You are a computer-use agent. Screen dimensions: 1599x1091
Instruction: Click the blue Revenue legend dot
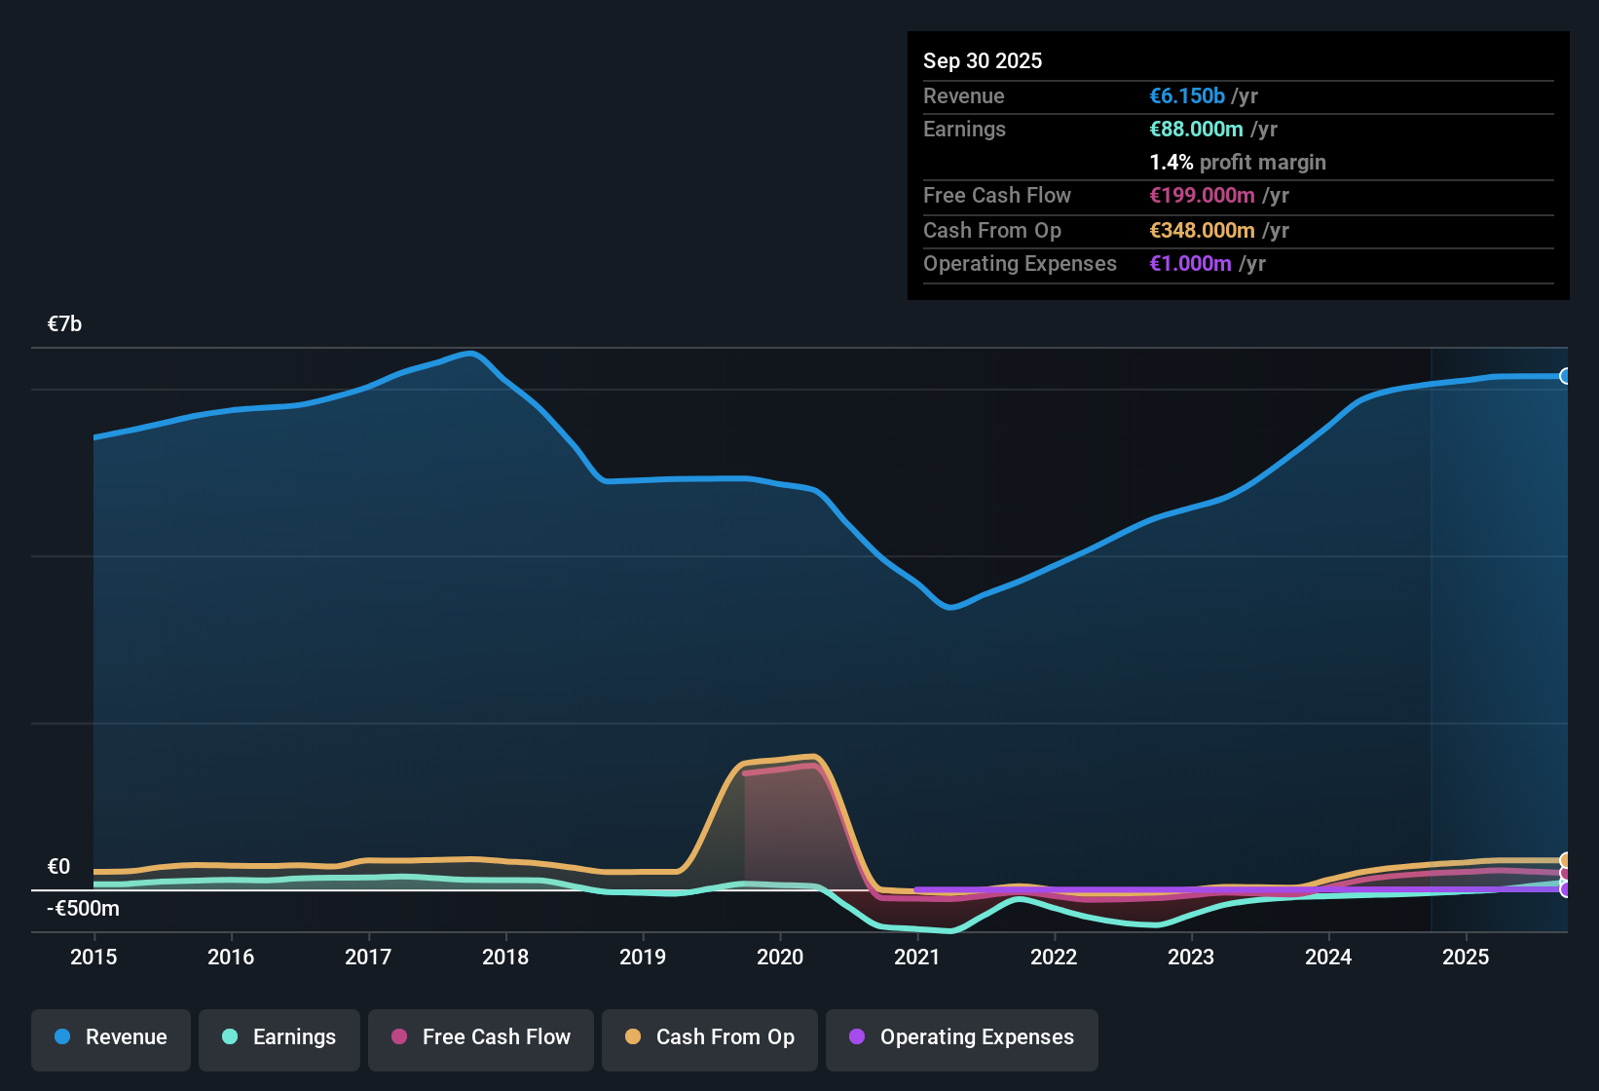click(62, 1036)
